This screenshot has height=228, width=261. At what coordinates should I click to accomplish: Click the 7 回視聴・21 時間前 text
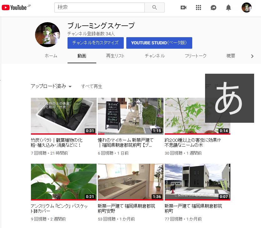49,153
